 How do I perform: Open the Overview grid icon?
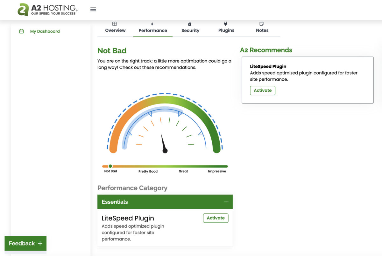[114, 24]
